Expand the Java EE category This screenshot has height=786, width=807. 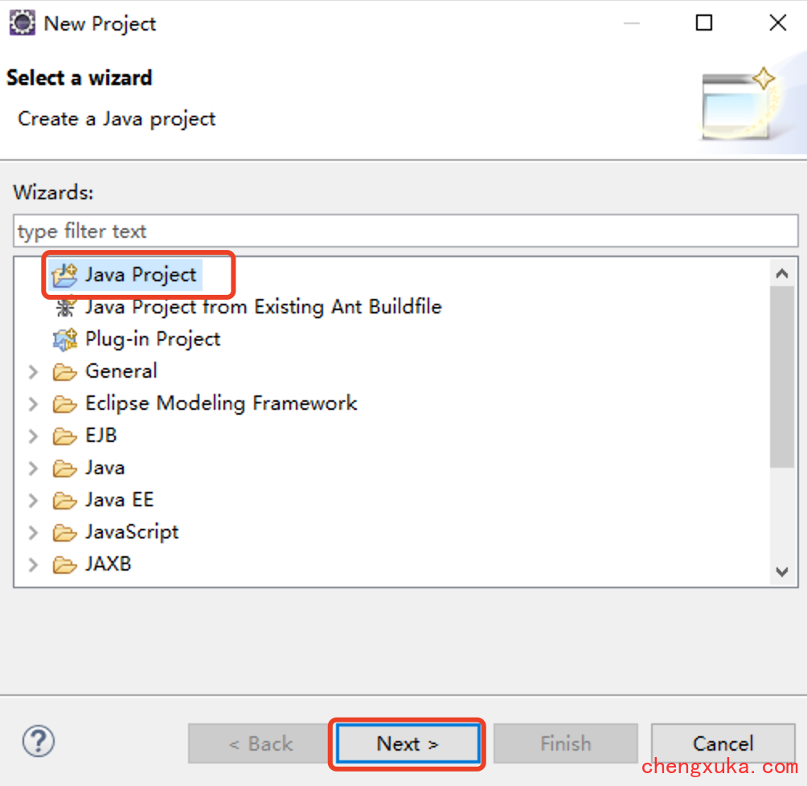pos(33,501)
